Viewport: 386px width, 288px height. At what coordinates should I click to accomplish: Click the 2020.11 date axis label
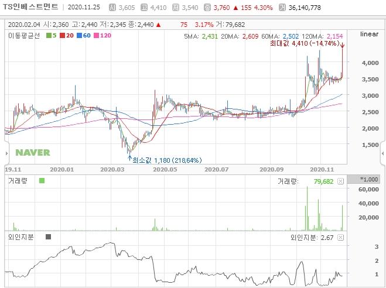pyautogui.click(x=322, y=169)
